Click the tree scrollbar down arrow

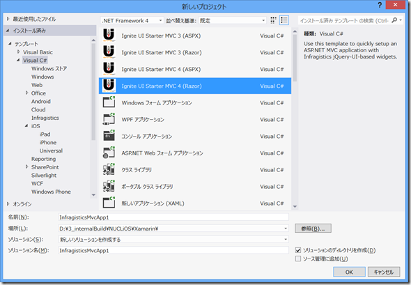pos(93,195)
